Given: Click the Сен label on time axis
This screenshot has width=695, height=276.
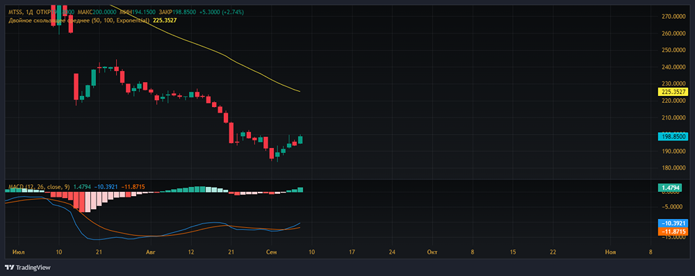Looking at the screenshot, I should (x=271, y=252).
